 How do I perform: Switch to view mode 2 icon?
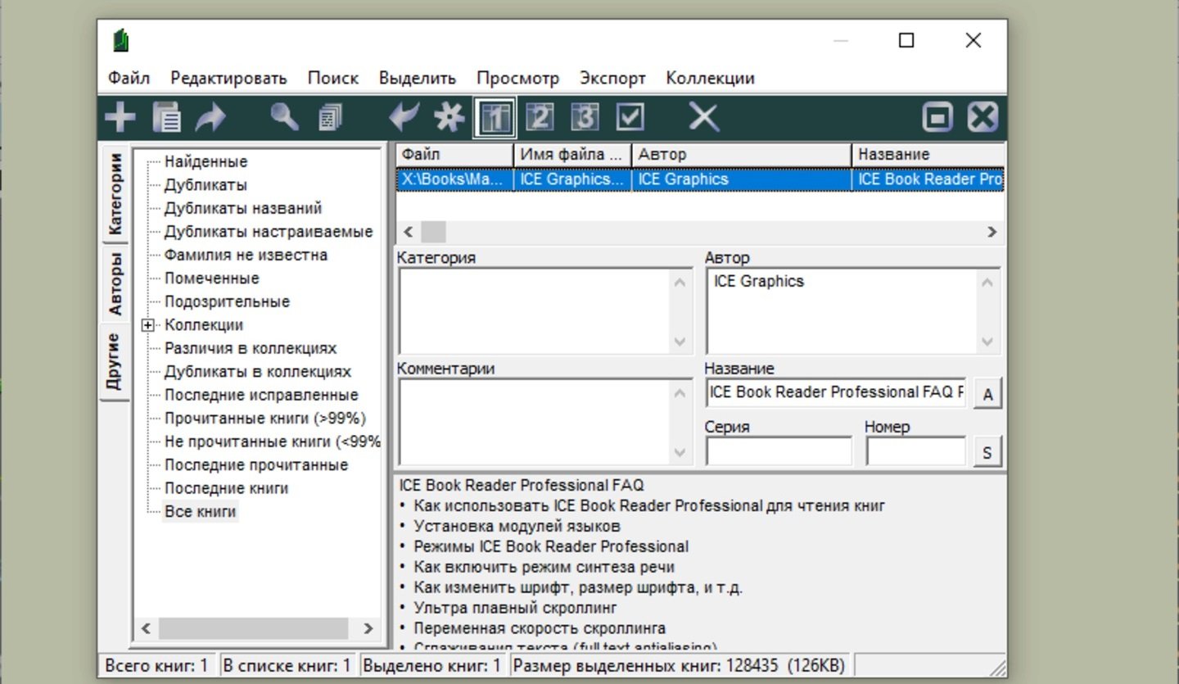[x=539, y=118]
